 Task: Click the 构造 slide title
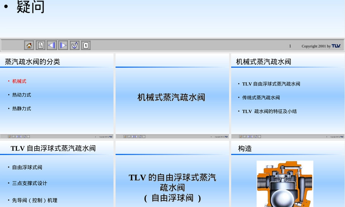(245, 148)
